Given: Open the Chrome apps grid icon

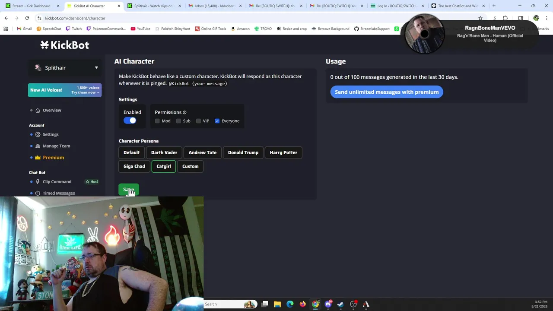Looking at the screenshot, I should [x=6, y=29].
